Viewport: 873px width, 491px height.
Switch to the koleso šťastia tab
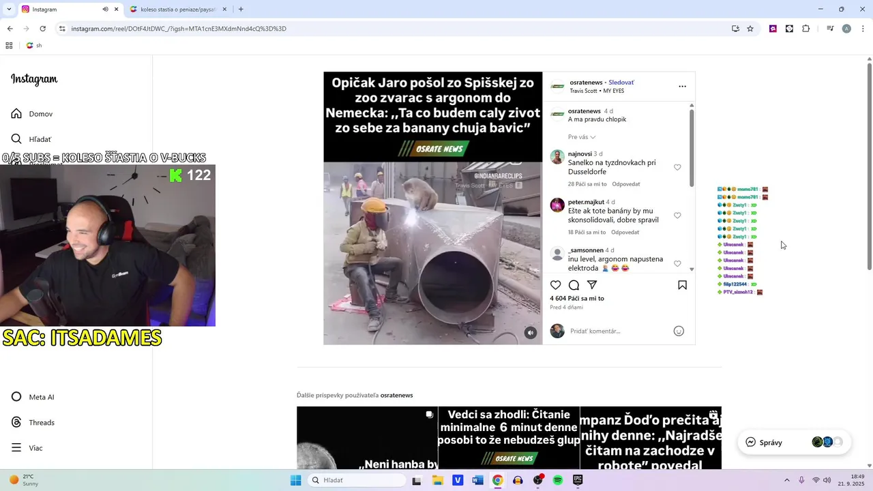[177, 10]
